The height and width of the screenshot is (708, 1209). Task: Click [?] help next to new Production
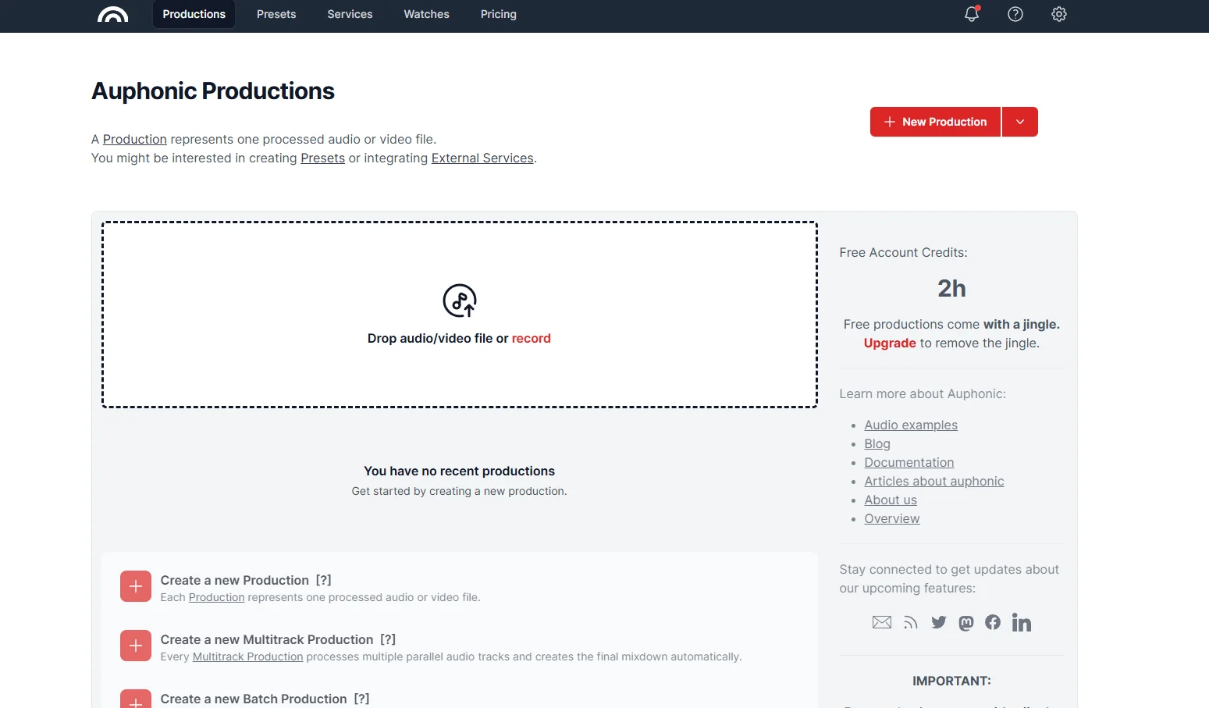tap(324, 580)
